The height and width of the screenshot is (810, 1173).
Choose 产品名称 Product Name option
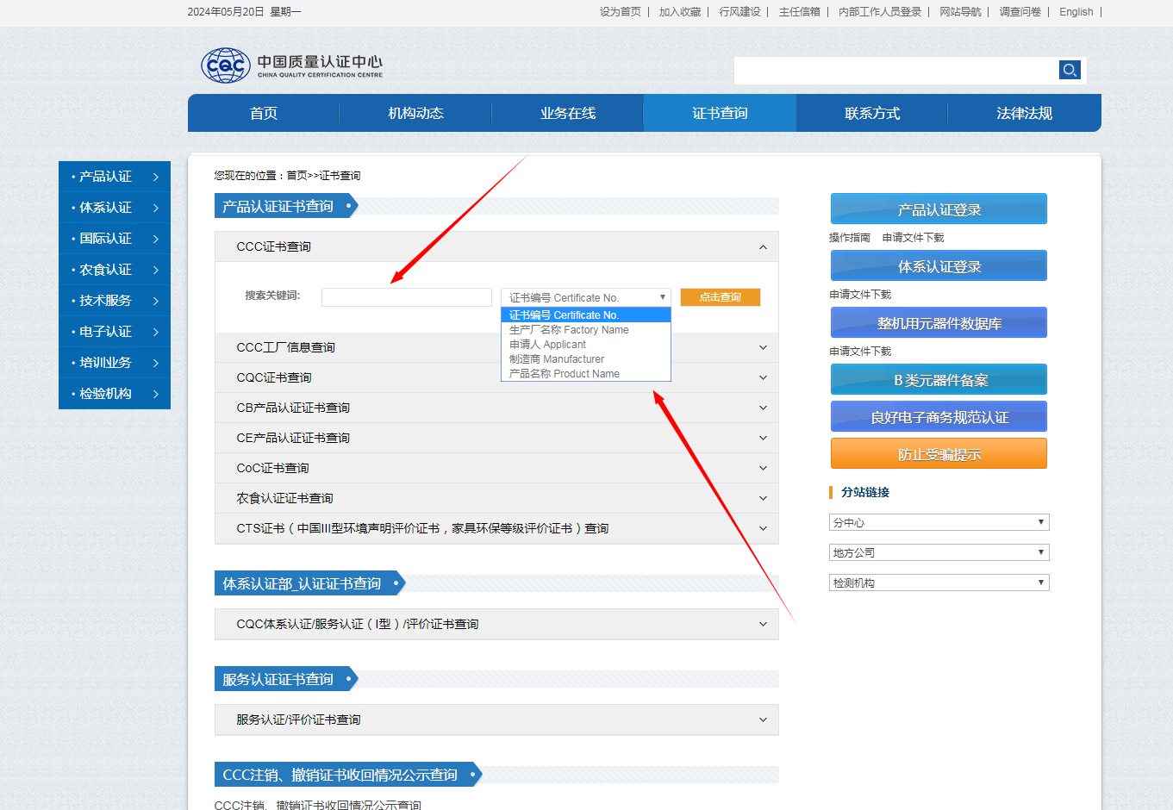(565, 374)
